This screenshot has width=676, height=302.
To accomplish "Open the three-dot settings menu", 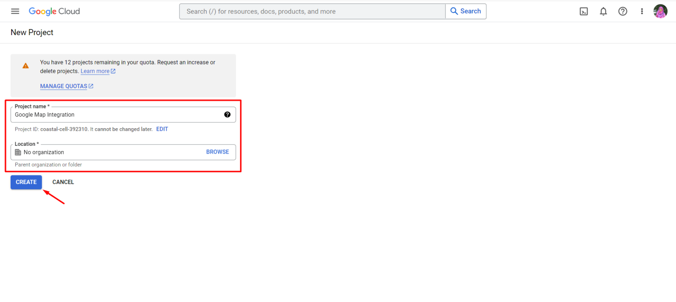I will click(642, 11).
